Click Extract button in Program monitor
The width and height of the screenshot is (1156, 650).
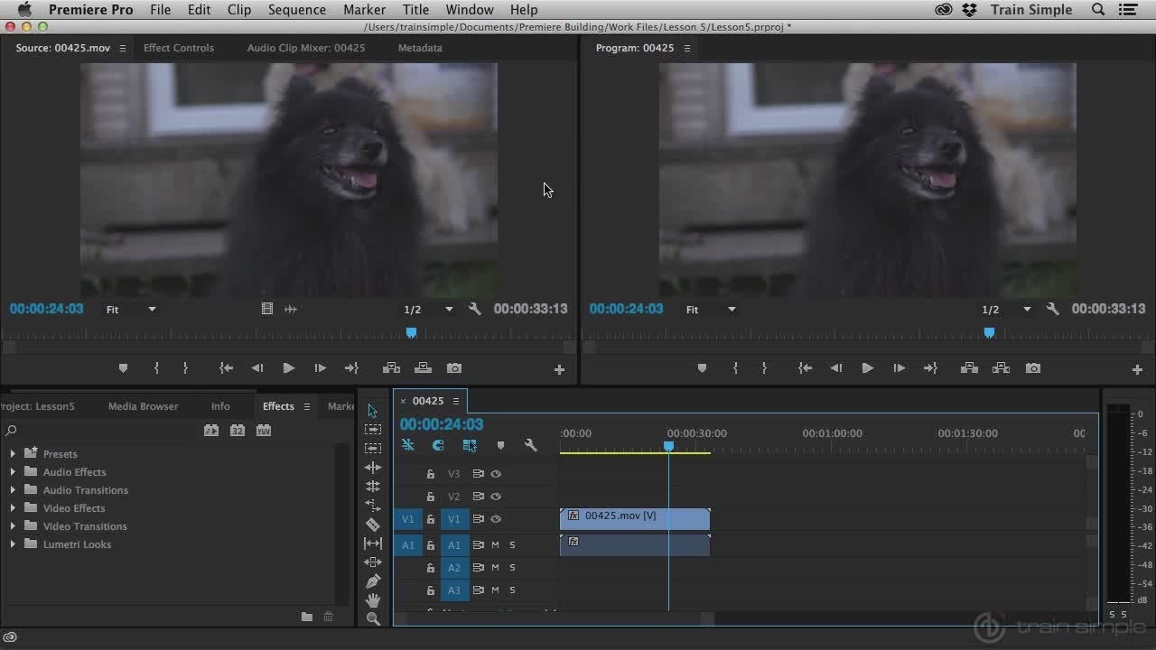point(1001,368)
